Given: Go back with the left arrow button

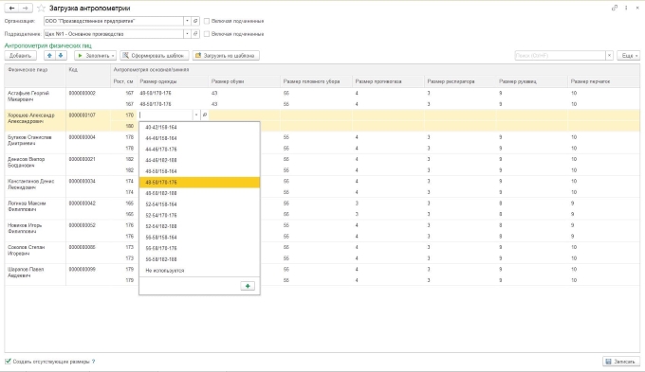Looking at the screenshot, I should [x=11, y=9].
